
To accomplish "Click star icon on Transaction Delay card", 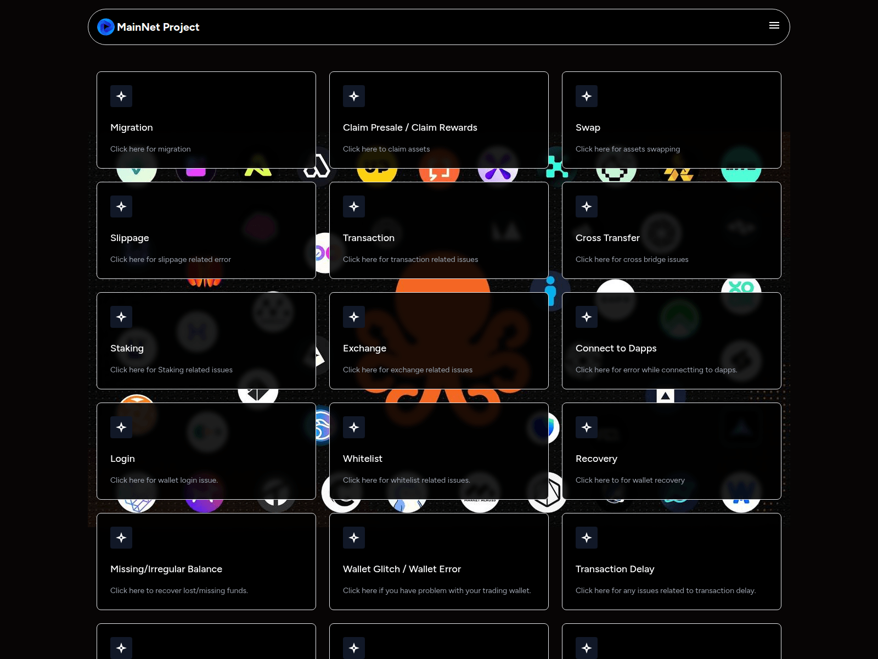I will pyautogui.click(x=587, y=538).
